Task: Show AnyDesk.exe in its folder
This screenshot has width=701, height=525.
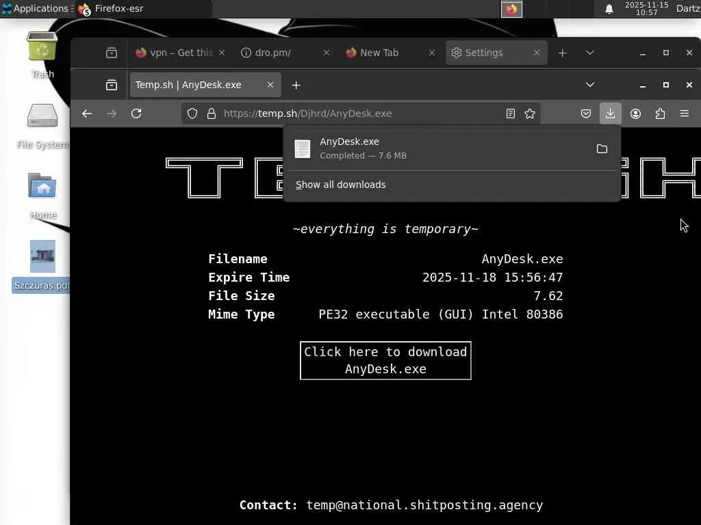Action: coord(602,148)
